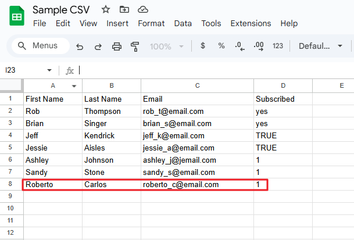This screenshot has height=240, width=354.
Task: Check the cloud save status icon
Action: 141,9
